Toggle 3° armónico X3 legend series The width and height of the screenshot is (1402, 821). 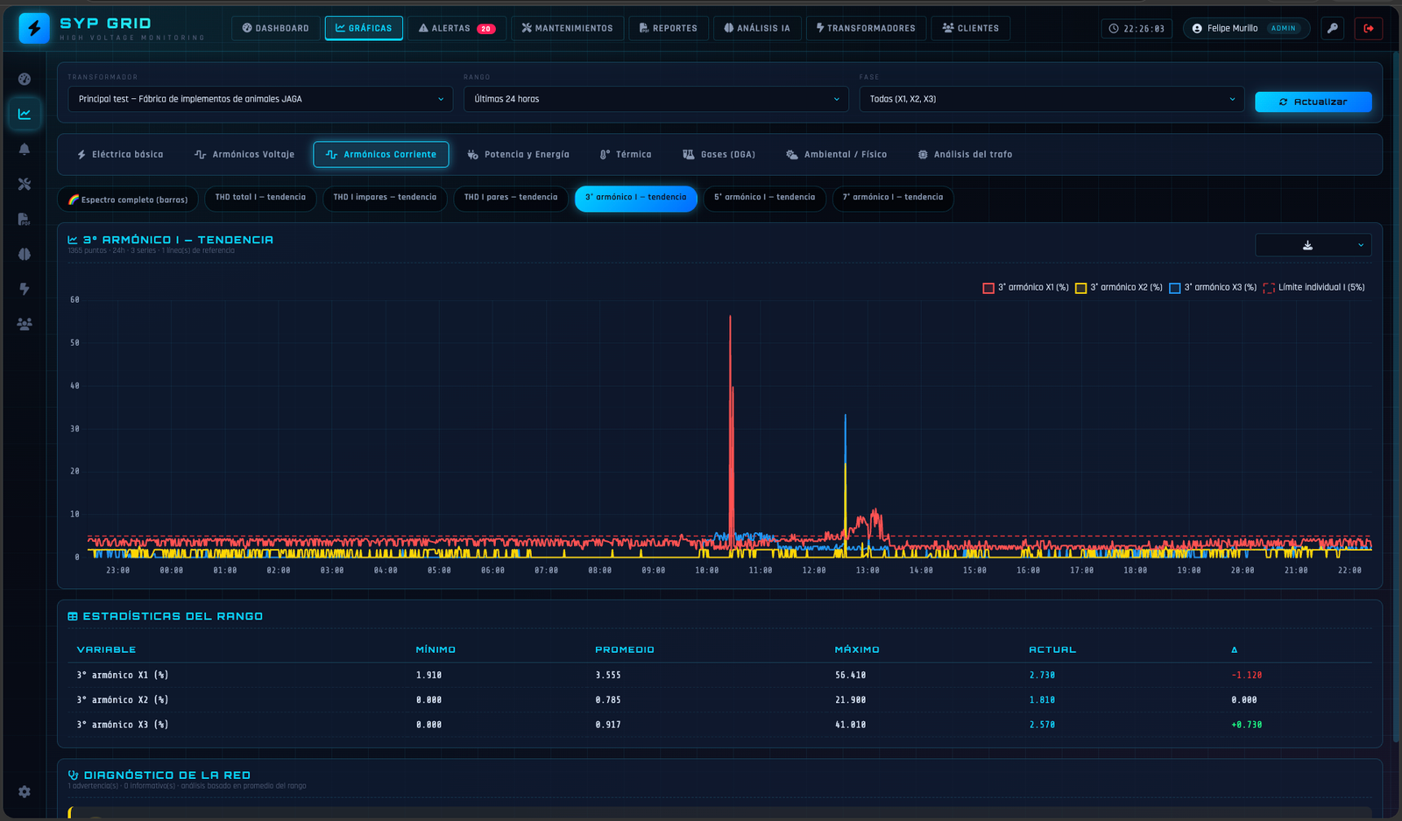tap(1213, 287)
